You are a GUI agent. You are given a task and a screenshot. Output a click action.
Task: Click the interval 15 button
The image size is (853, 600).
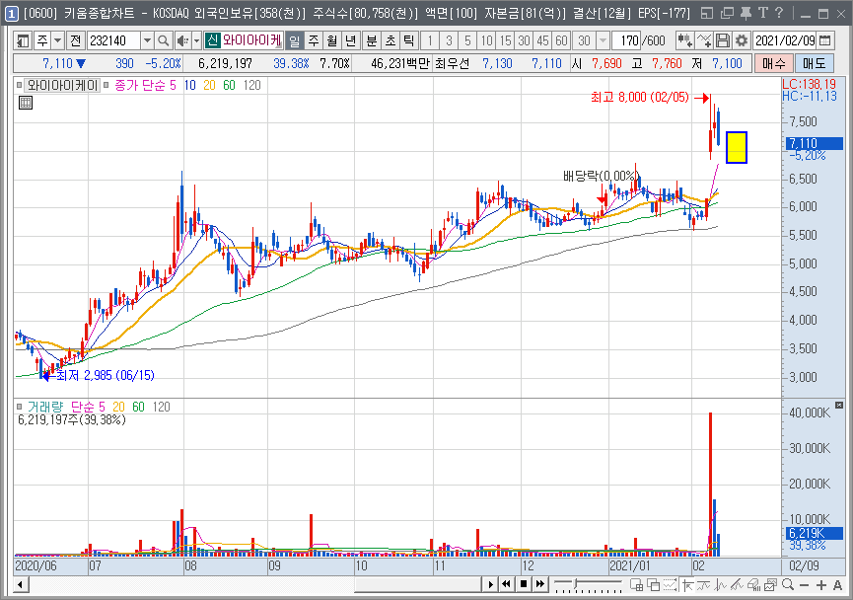505,40
